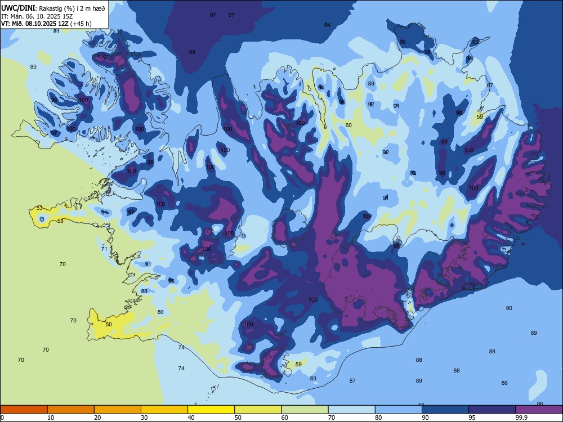This screenshot has width=563, height=422.
Task: Click the orange 10–20 legend swatch
Action: point(71,410)
